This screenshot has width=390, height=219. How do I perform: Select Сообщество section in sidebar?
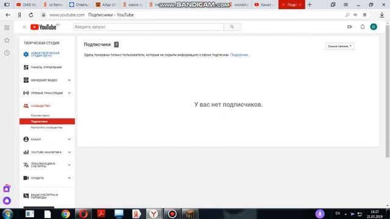pos(40,106)
